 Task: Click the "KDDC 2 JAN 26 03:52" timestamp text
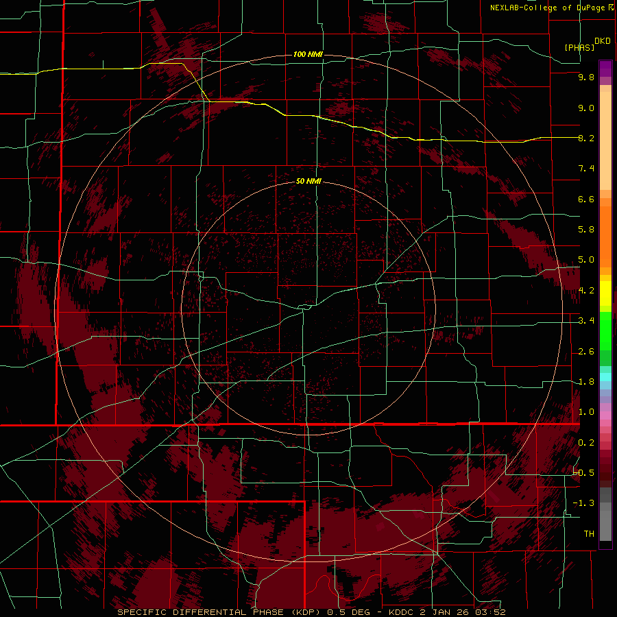pyautogui.click(x=447, y=612)
